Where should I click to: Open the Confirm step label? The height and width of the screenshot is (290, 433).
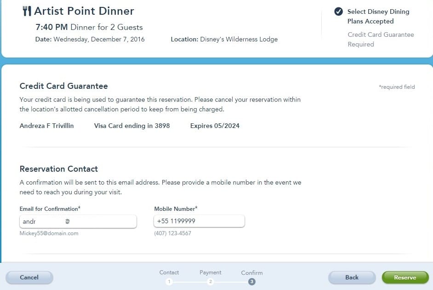tap(252, 273)
